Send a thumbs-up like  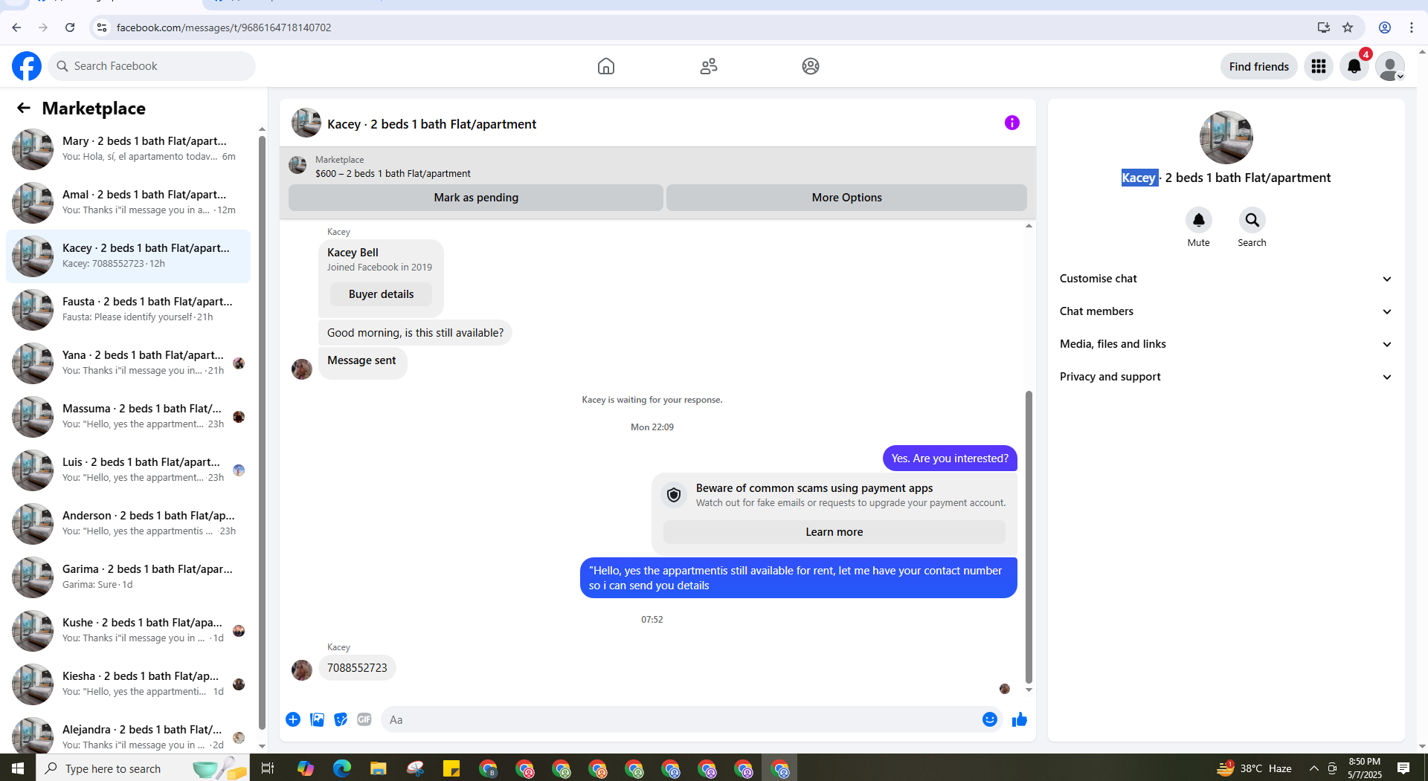coord(1020,719)
